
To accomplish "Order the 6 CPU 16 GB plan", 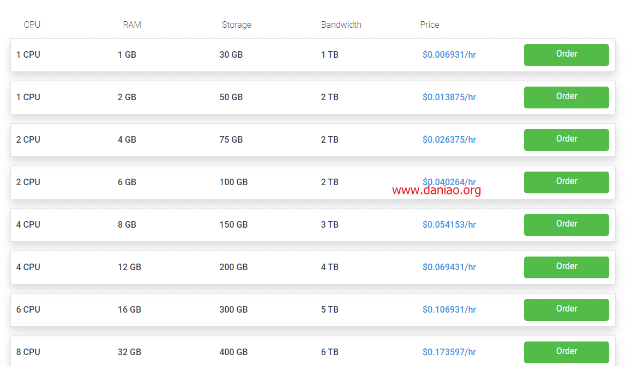I will (x=566, y=309).
